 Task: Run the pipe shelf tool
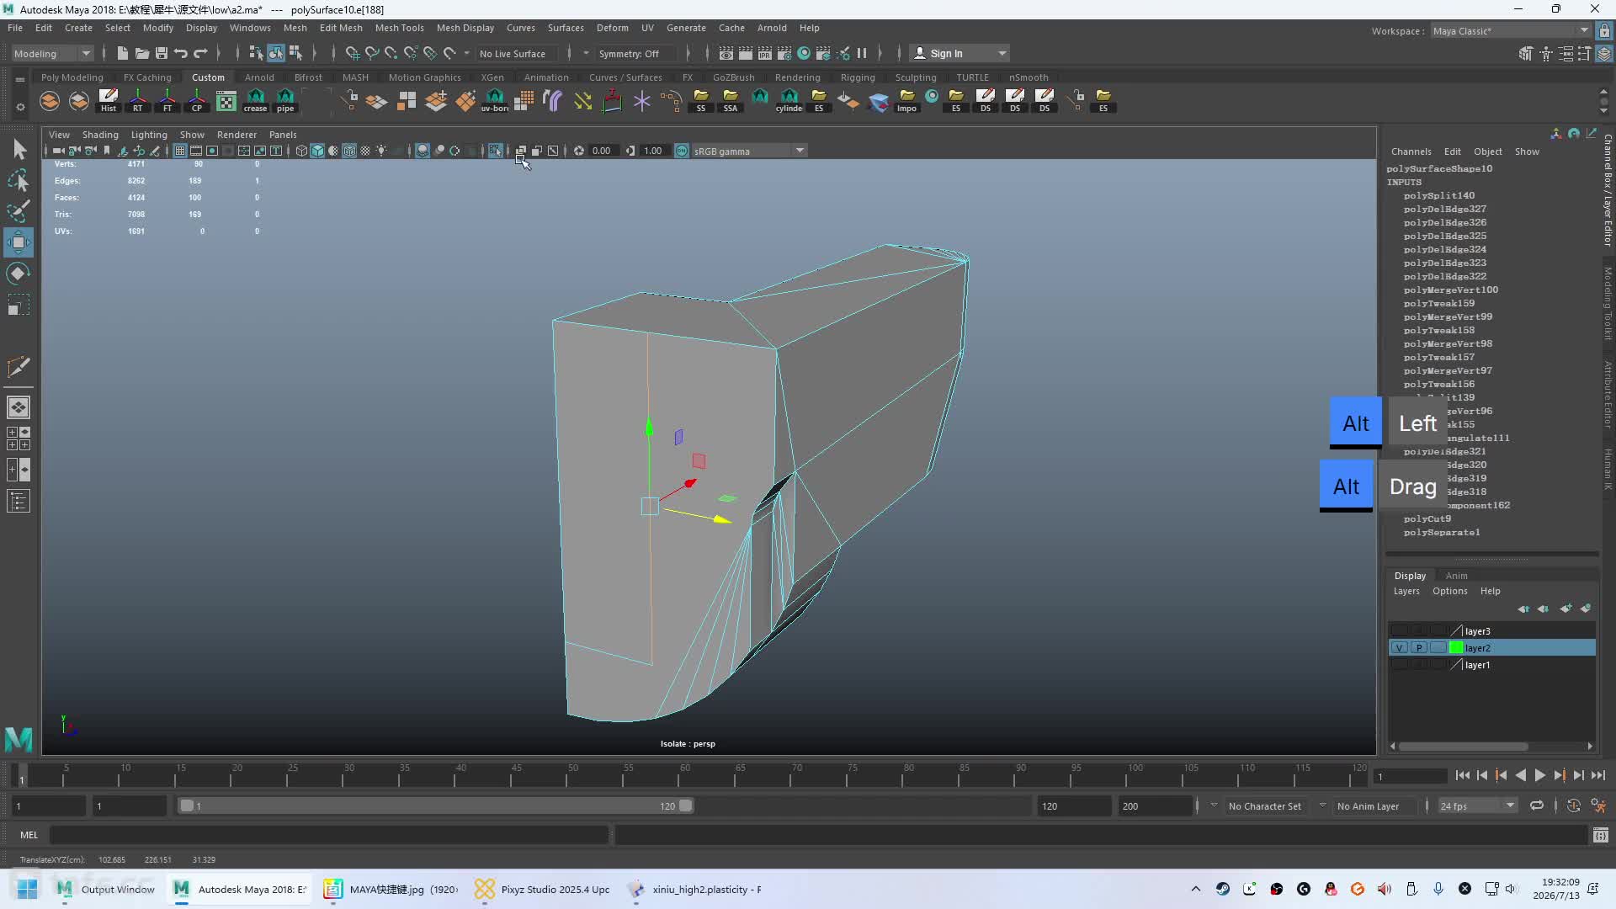(285, 101)
